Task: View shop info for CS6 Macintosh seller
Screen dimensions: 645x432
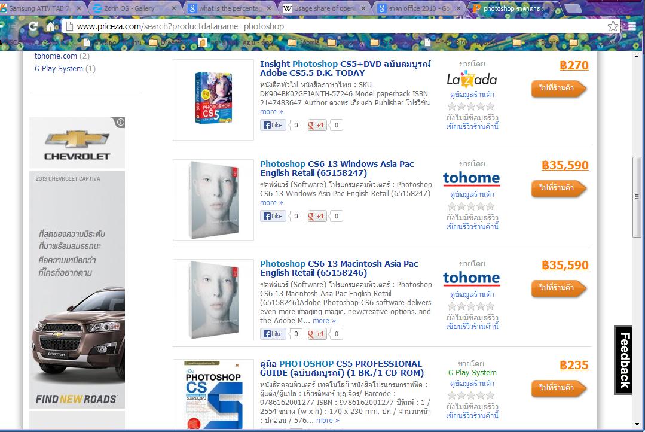Action: pyautogui.click(x=472, y=294)
